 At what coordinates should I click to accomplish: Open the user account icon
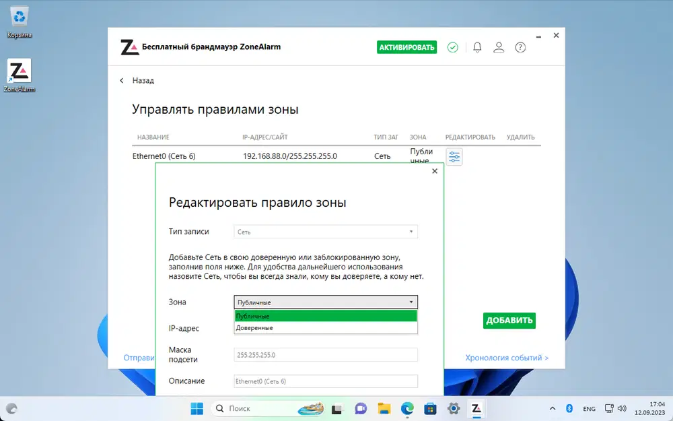tap(499, 47)
